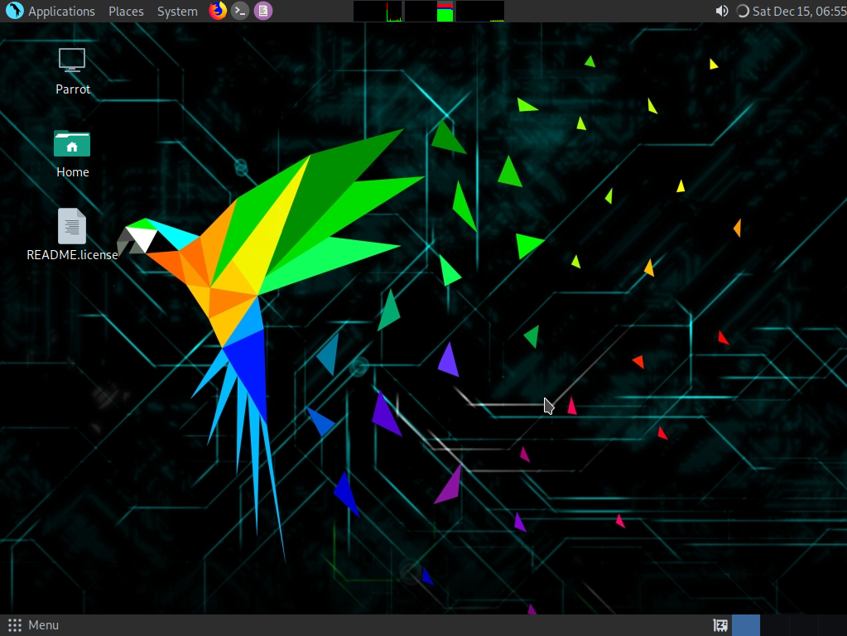Click the volume speaker icon
This screenshot has width=847, height=636.
tap(722, 11)
